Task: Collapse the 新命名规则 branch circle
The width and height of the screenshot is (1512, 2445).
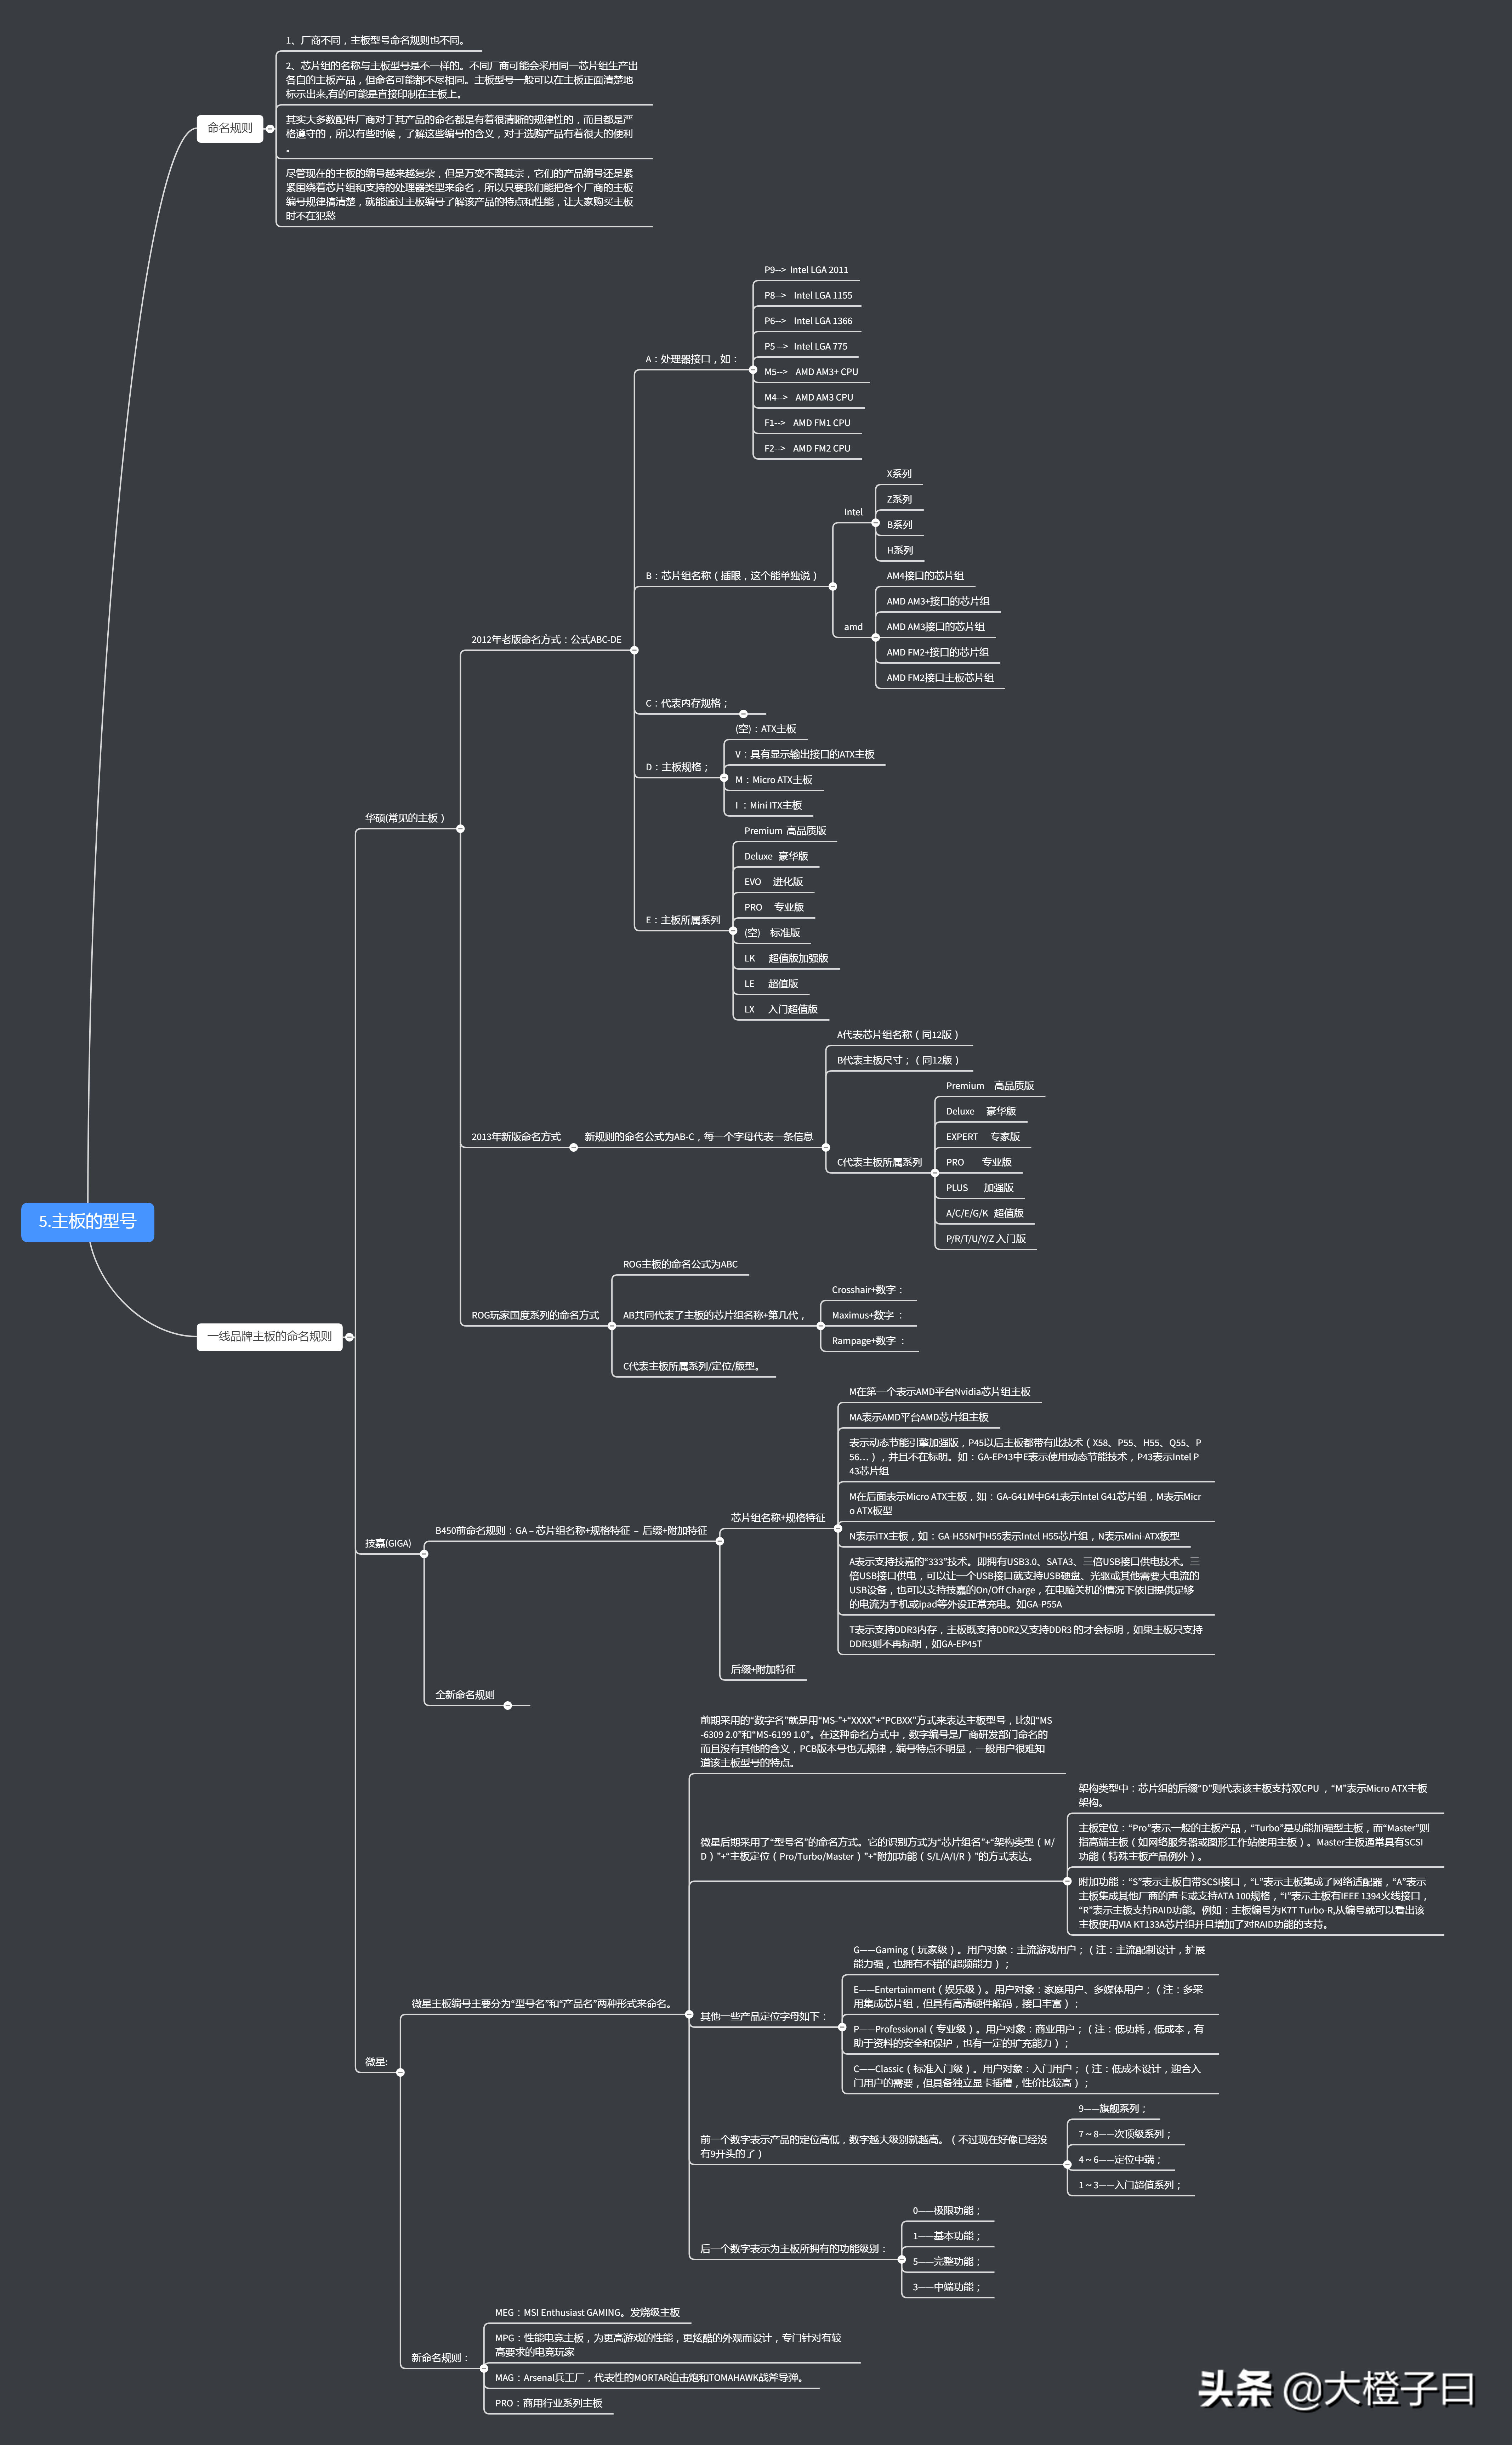Action: [x=484, y=2368]
